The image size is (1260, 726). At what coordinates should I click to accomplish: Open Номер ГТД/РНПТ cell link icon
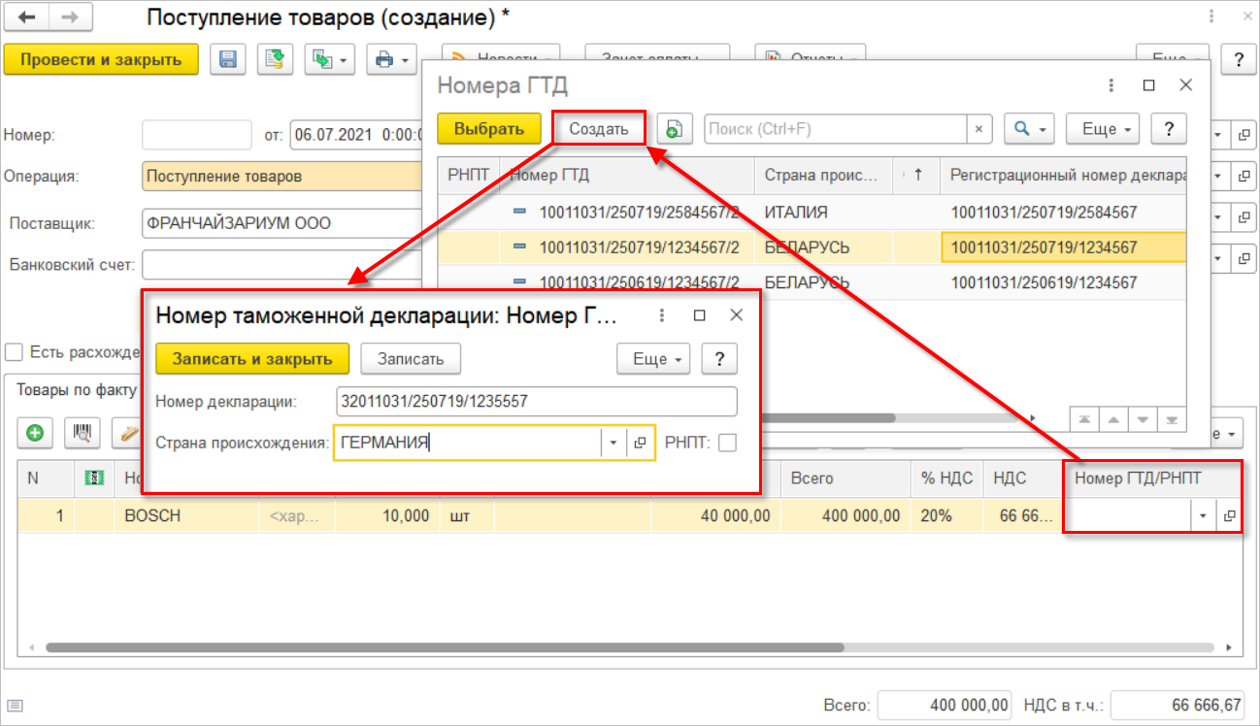click(x=1230, y=516)
